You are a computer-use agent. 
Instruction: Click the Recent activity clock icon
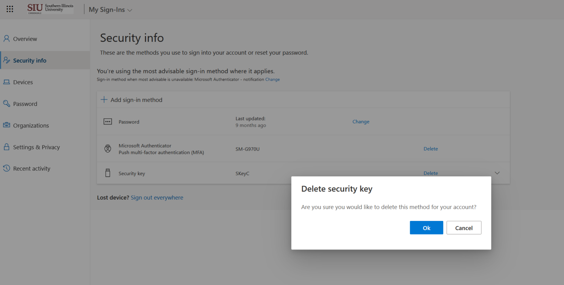(x=6, y=168)
